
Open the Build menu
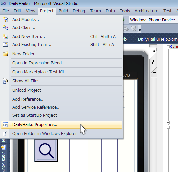pos(63,11)
